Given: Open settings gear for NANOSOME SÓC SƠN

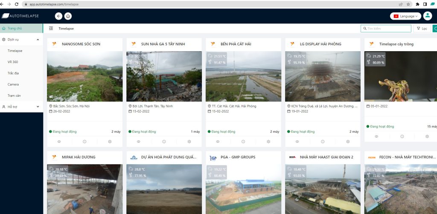Looking at the screenshot, I should coord(110,142).
